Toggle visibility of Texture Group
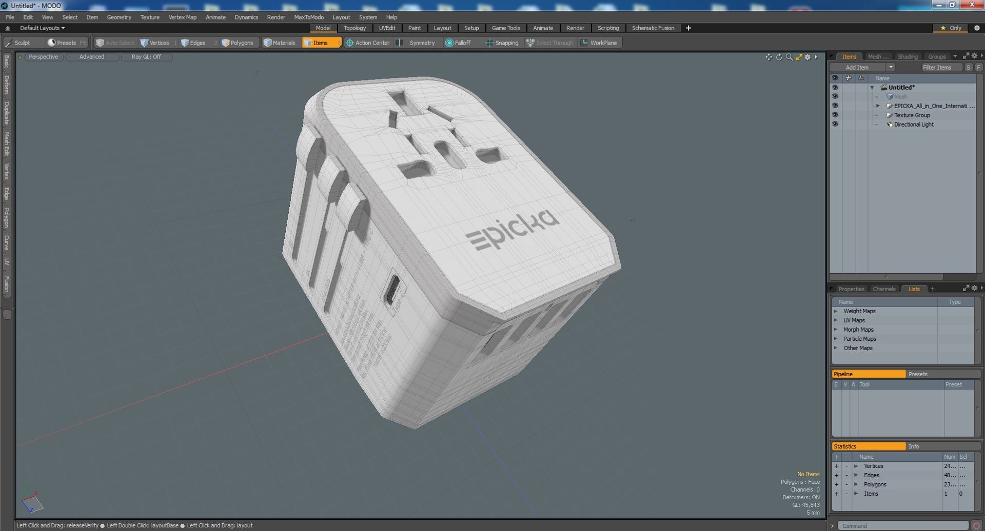 [835, 115]
